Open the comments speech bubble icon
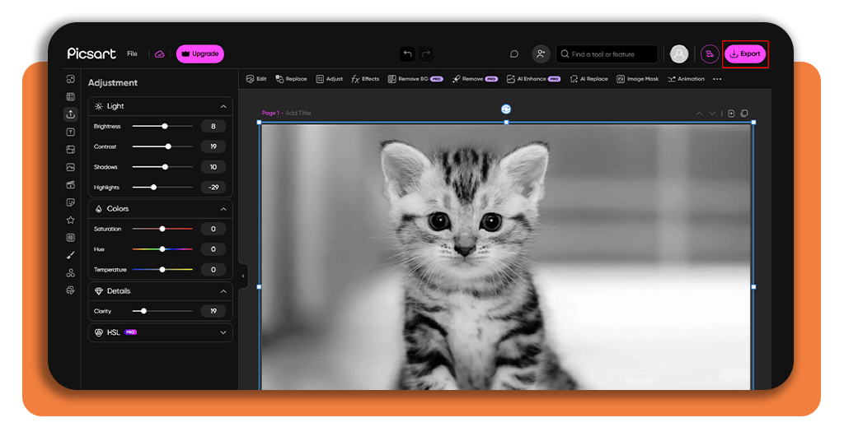The width and height of the screenshot is (844, 441). point(514,53)
